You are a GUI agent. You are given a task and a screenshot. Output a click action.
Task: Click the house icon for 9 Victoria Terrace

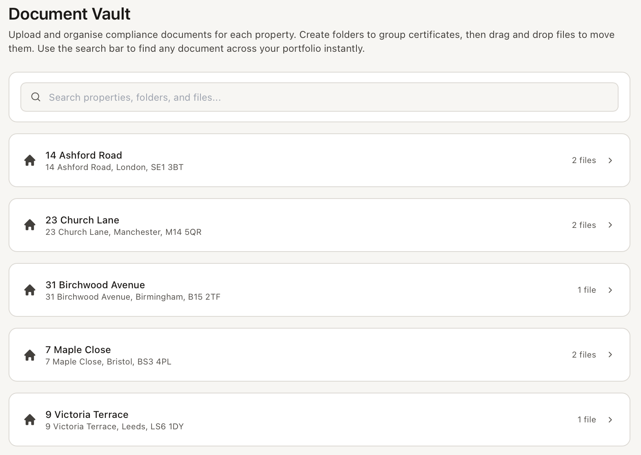pos(30,420)
